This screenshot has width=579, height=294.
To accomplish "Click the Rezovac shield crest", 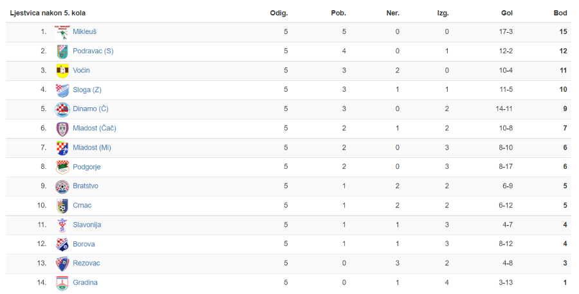I will [62, 264].
